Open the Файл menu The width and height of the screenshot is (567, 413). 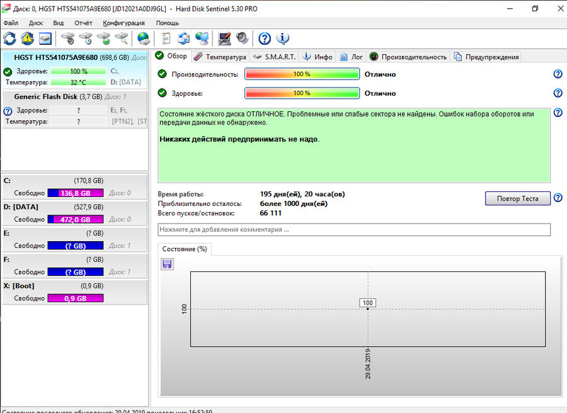tap(11, 23)
